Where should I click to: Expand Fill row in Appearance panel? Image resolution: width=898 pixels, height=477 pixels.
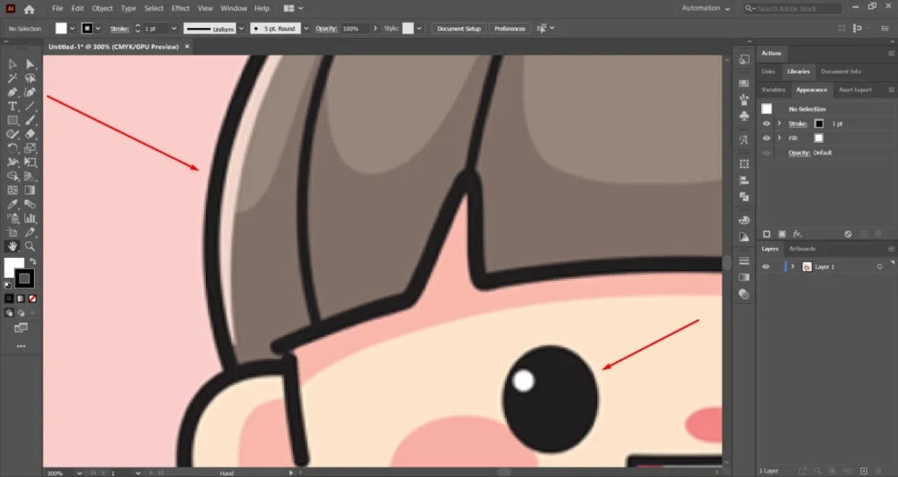click(x=779, y=138)
